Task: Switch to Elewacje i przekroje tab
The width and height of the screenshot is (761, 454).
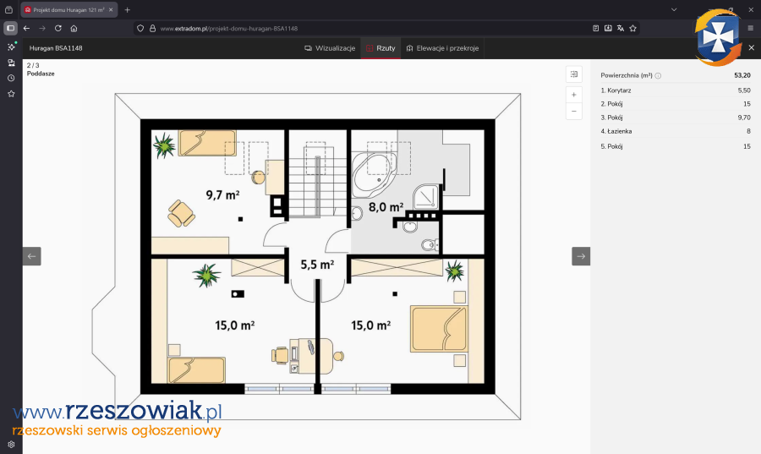Action: (x=442, y=48)
